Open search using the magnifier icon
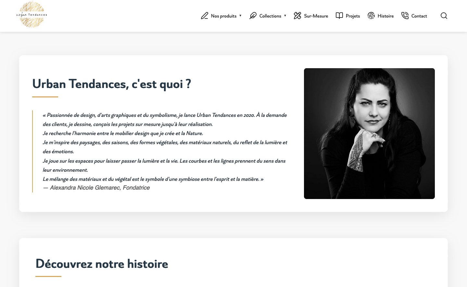Screen dimensions: 467x287 (x=444, y=16)
